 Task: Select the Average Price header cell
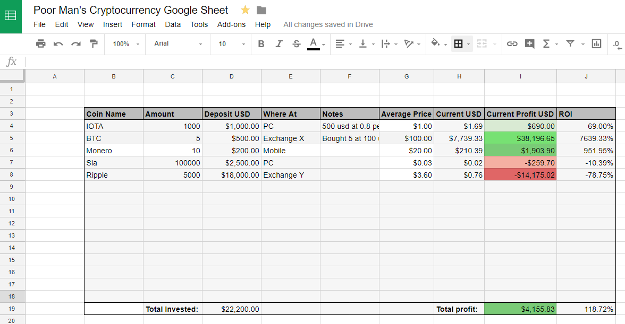[407, 113]
